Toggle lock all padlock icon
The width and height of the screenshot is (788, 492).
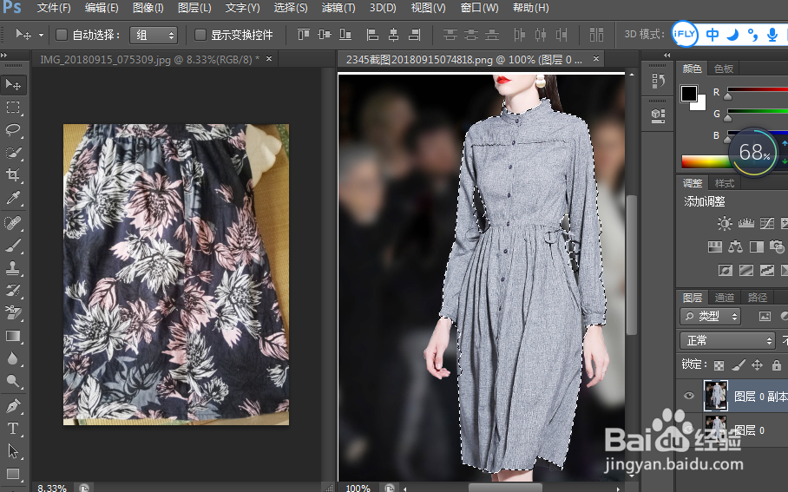tap(777, 364)
